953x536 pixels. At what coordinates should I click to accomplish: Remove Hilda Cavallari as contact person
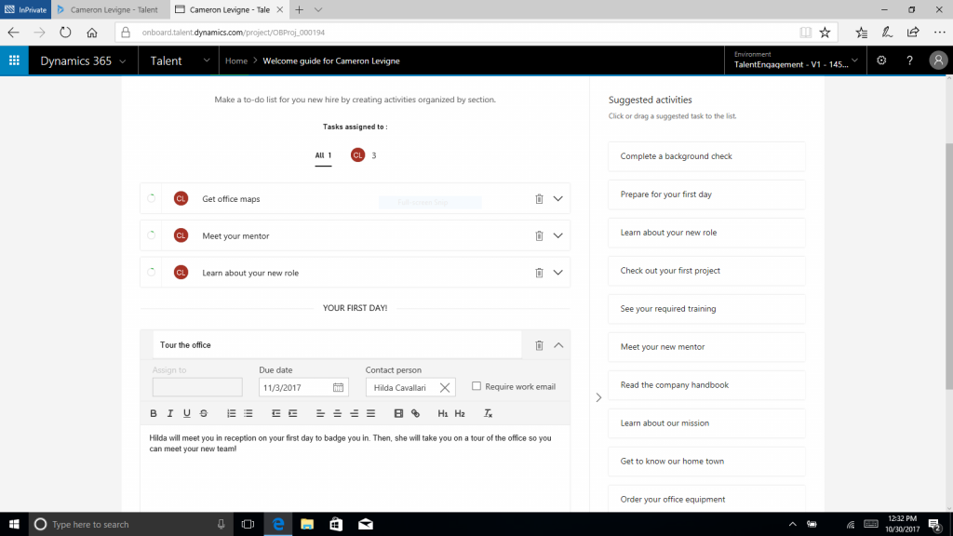[x=444, y=387]
